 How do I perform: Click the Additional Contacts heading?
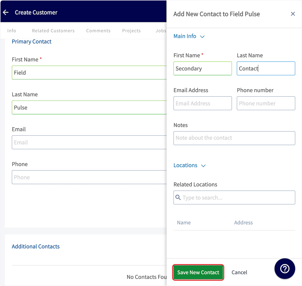(x=36, y=246)
